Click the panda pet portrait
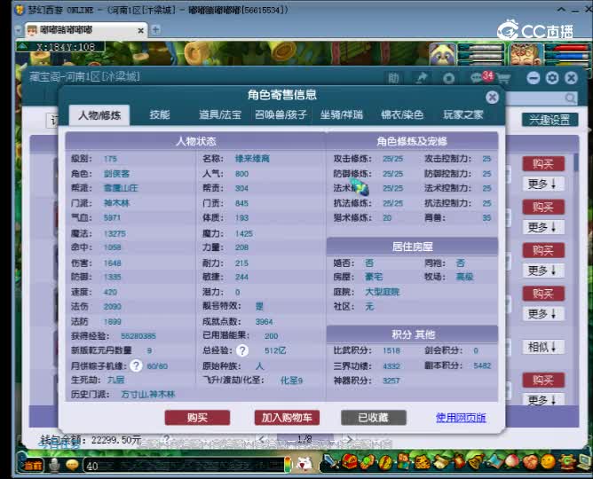 pos(442,54)
